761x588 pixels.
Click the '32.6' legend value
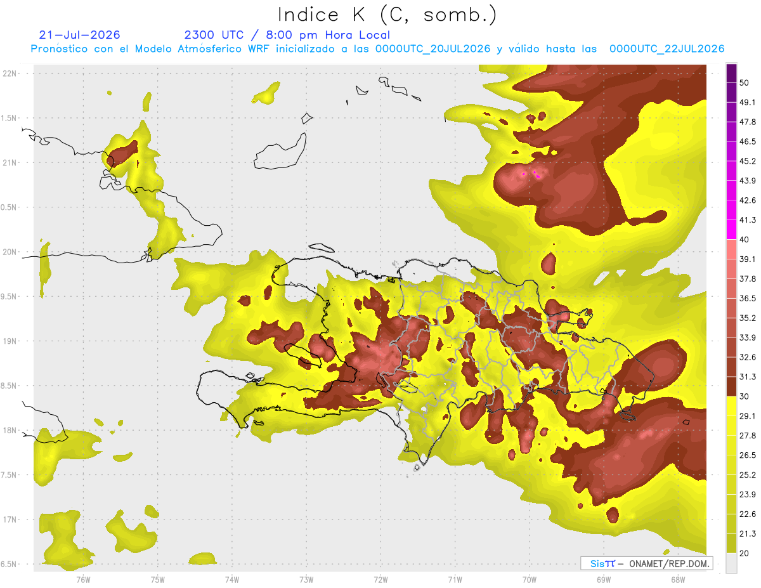[748, 357]
